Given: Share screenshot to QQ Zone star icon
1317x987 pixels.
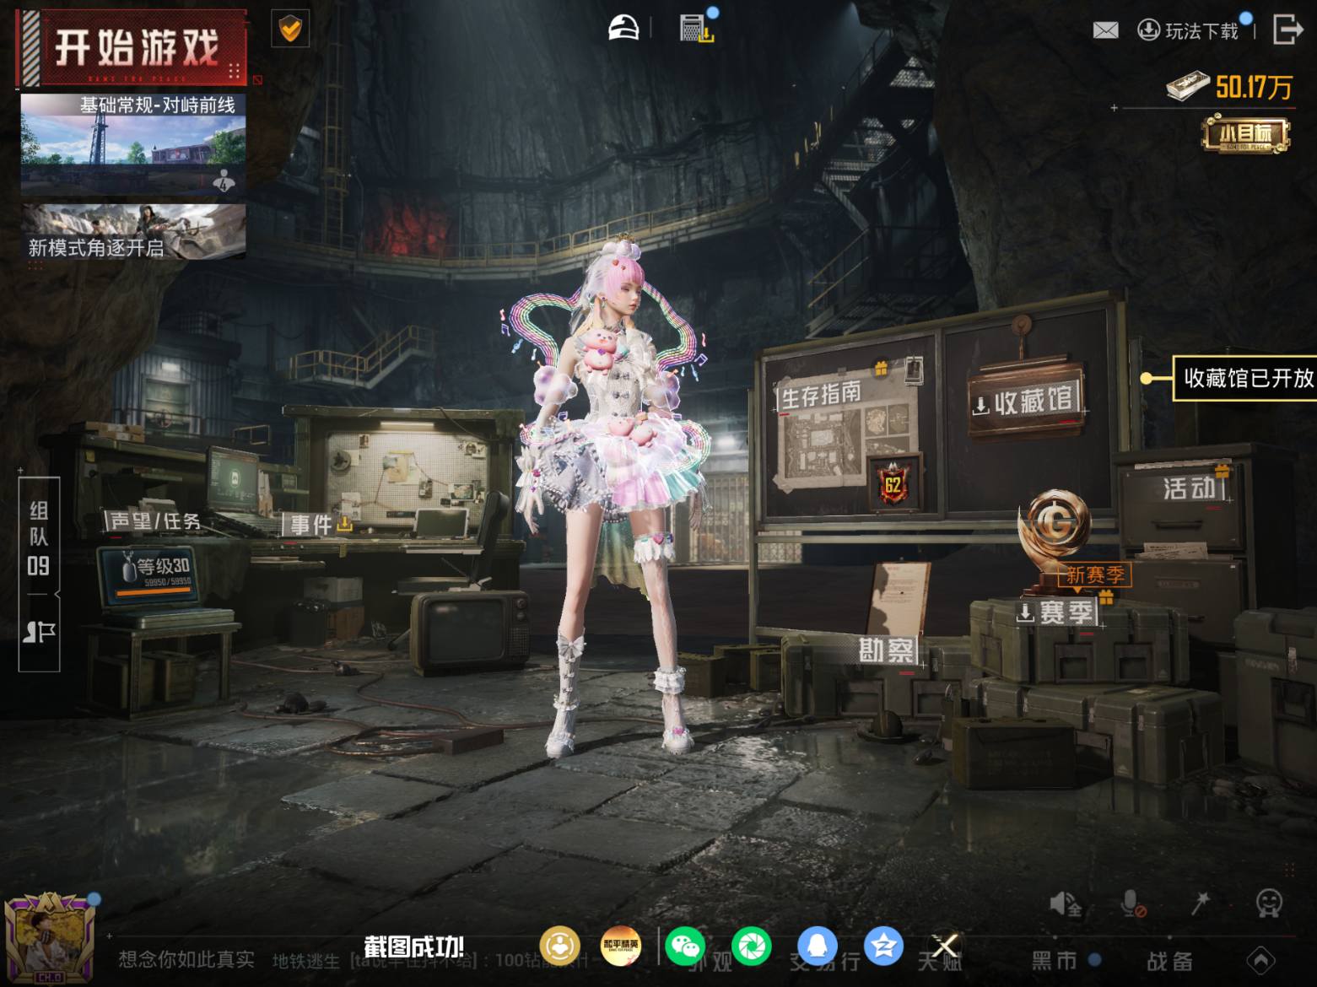Looking at the screenshot, I should (883, 947).
